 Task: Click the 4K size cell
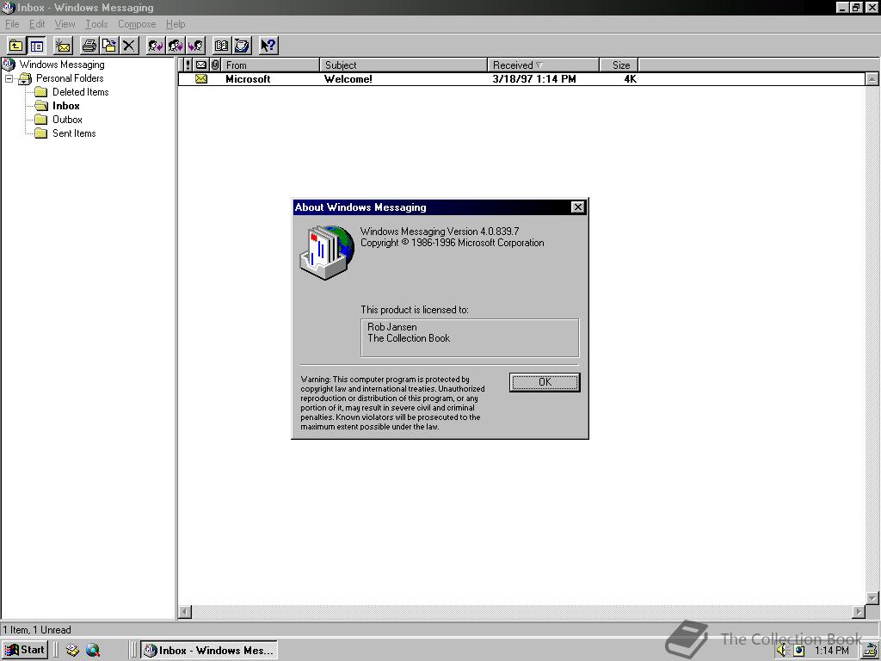pyautogui.click(x=631, y=79)
